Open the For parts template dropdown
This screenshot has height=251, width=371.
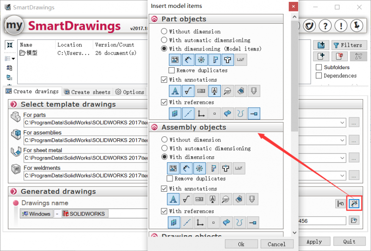click(x=342, y=122)
